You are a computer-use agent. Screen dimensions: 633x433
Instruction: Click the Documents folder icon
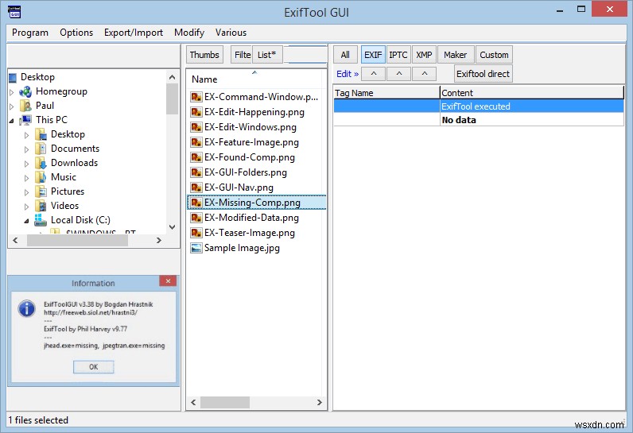[x=41, y=149]
